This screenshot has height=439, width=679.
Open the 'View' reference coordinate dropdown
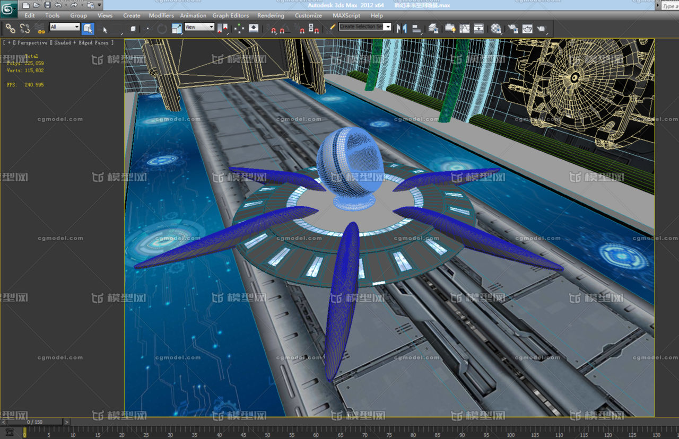[199, 27]
